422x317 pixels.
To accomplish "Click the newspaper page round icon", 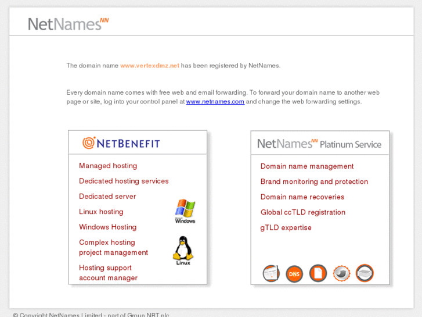I will click(x=271, y=273).
